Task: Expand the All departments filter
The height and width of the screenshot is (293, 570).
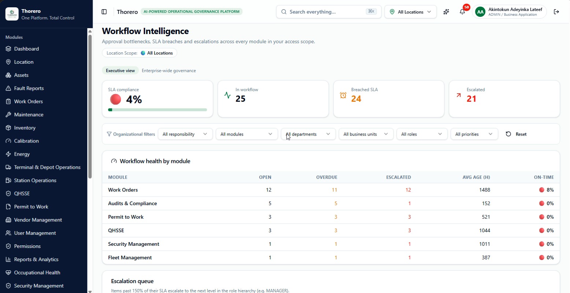Action: (308, 134)
